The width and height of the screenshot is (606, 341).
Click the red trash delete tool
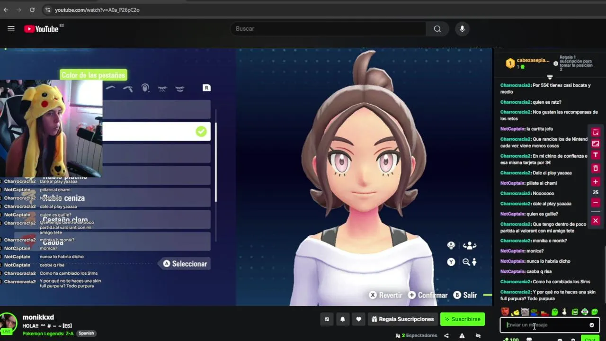pos(596,168)
